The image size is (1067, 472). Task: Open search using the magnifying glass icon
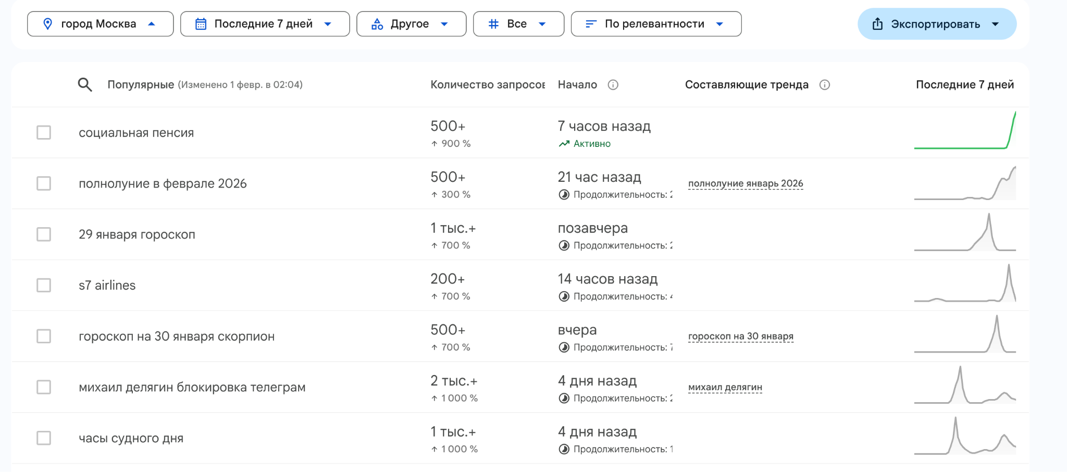(85, 84)
